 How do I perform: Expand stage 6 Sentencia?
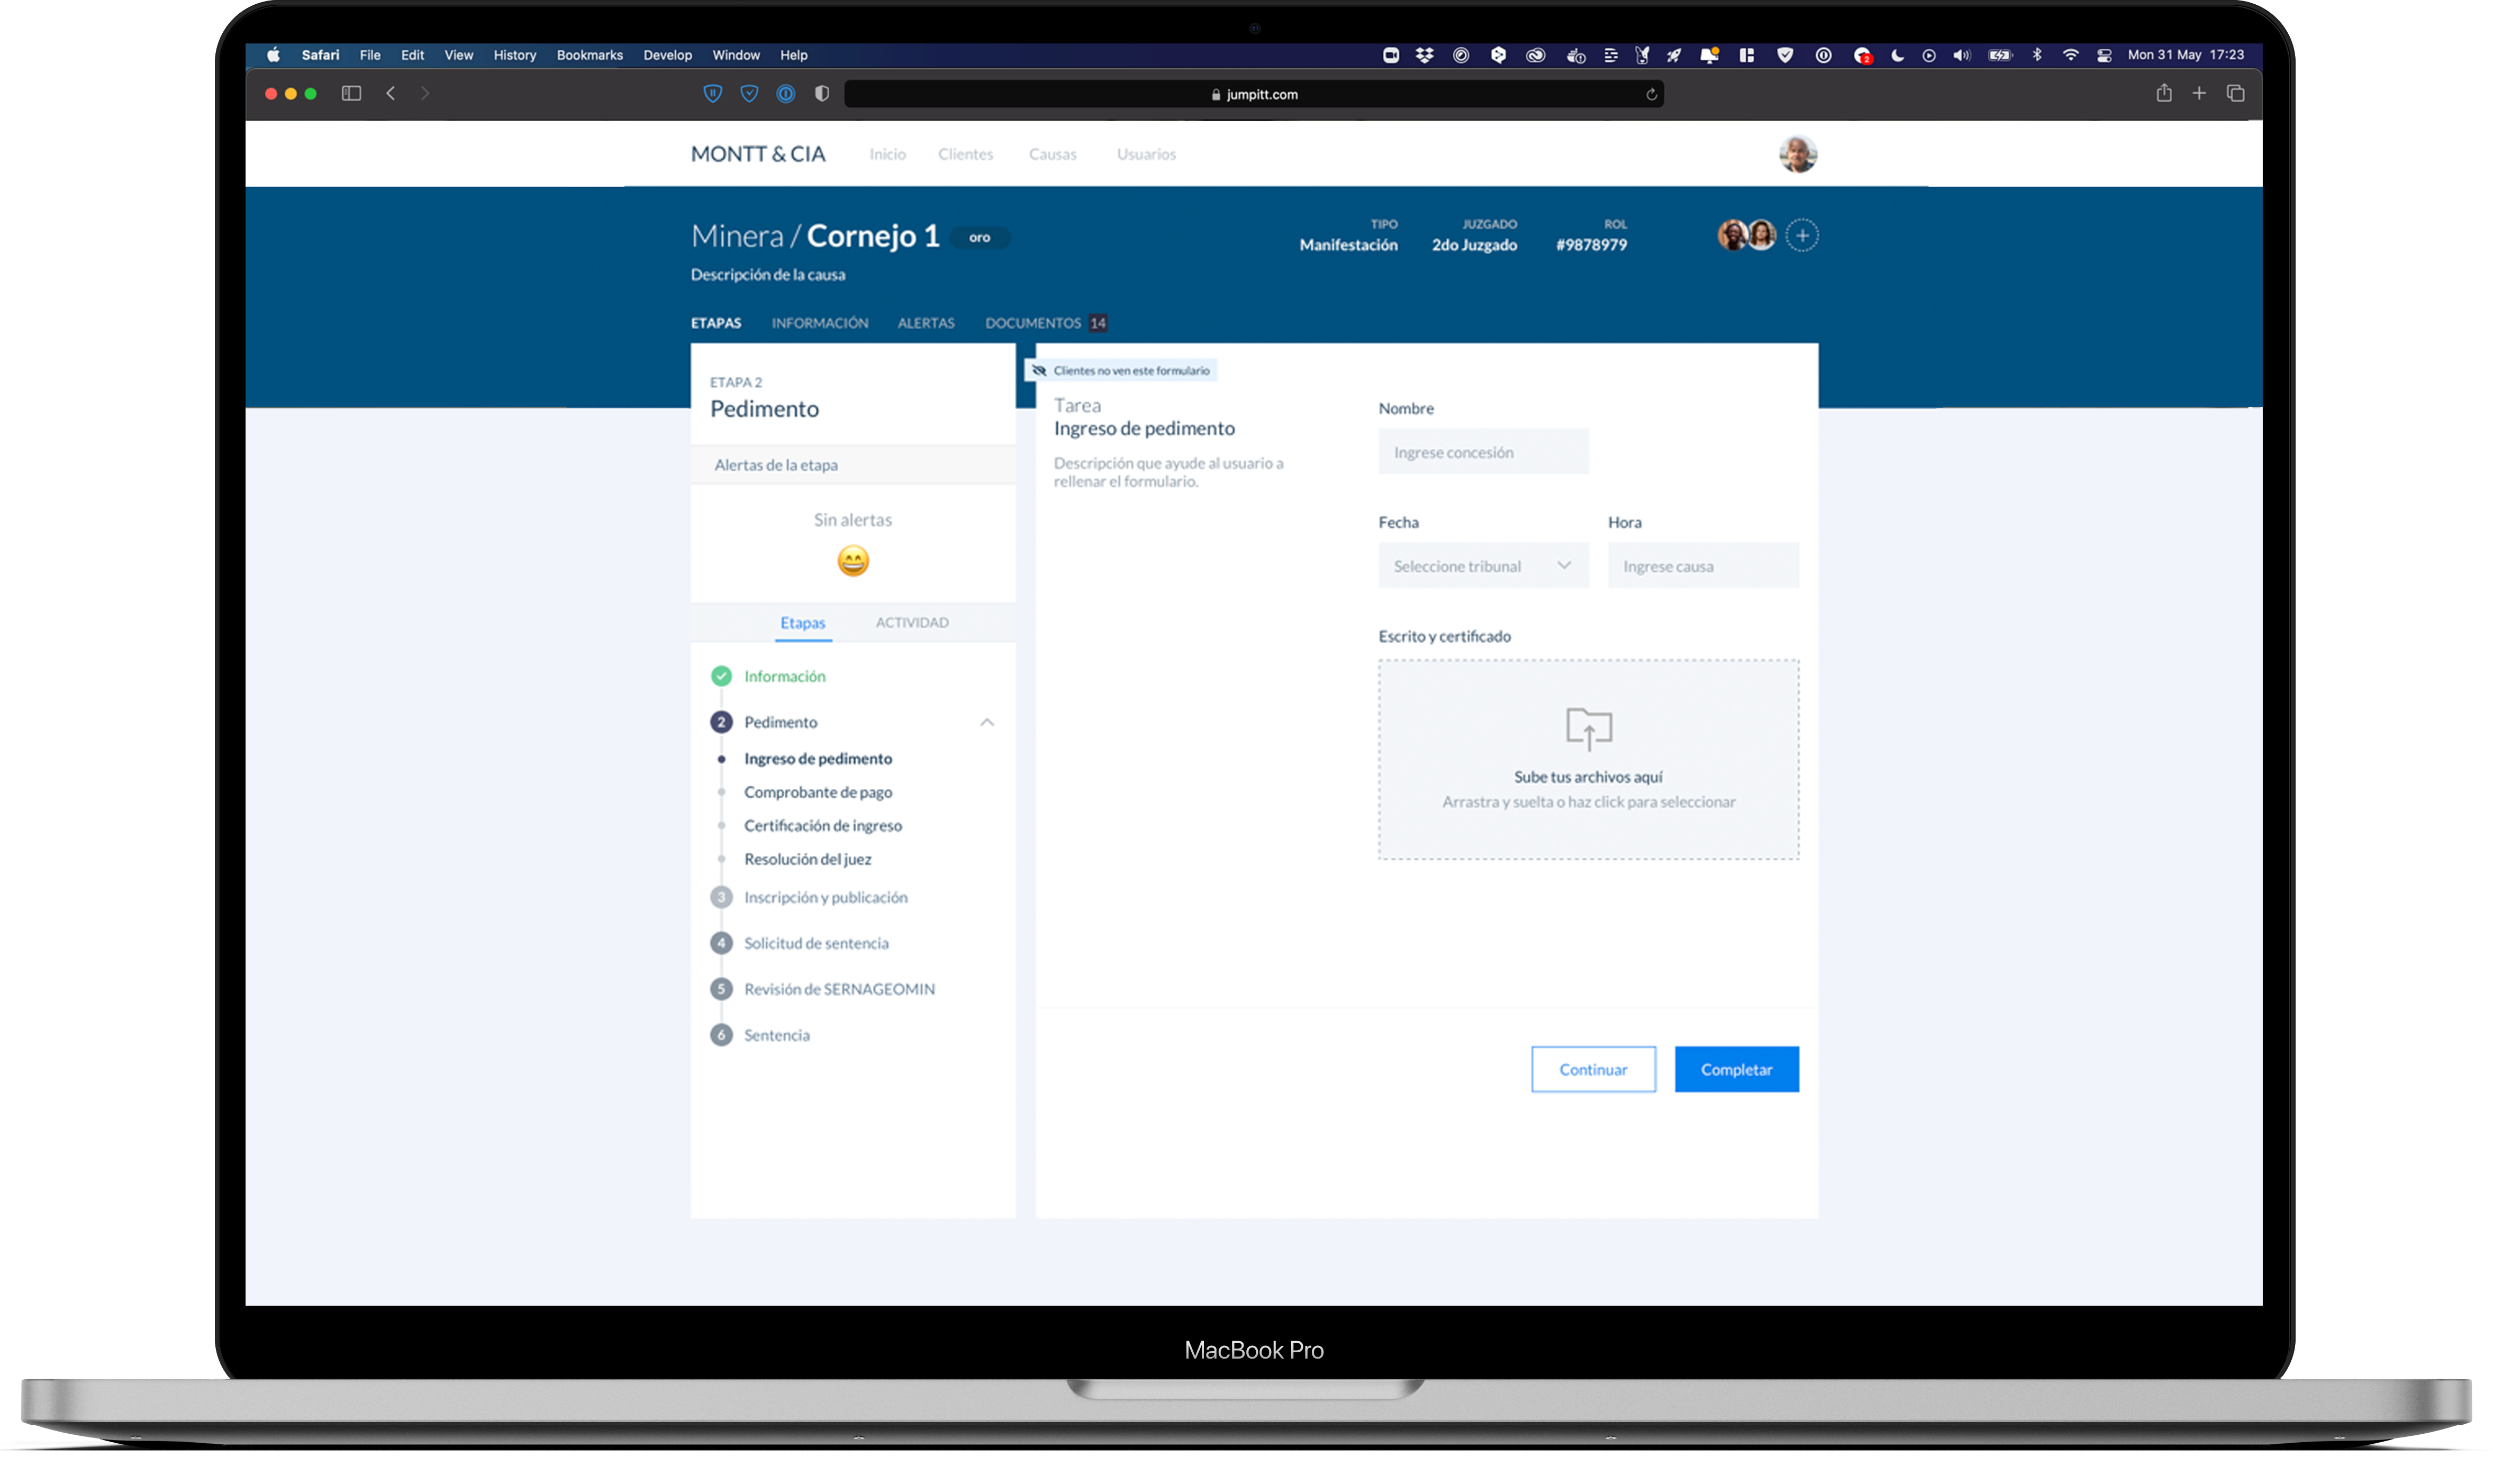776,1036
